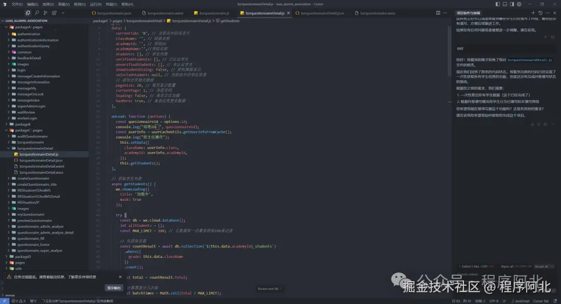Open the 帮助(H) menu

127,4
